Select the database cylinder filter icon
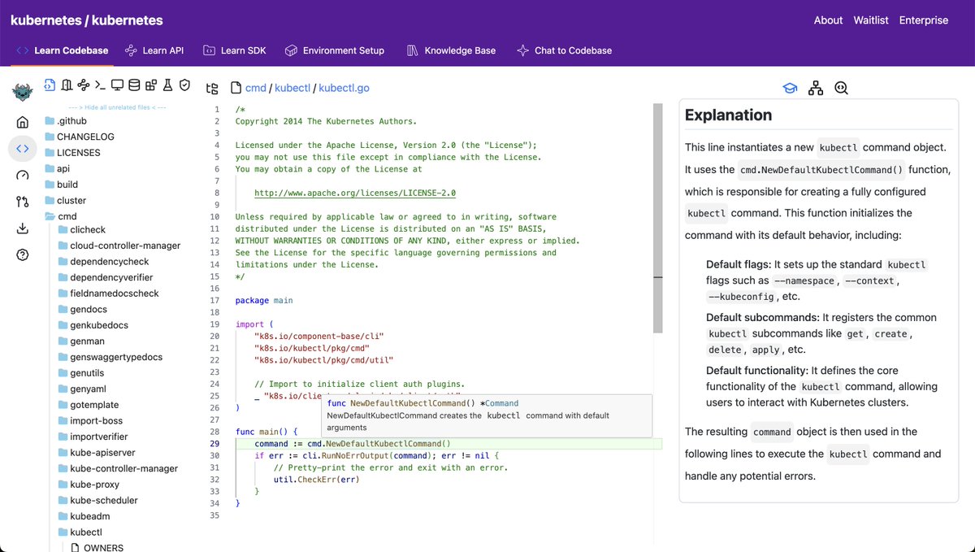This screenshot has height=552, width=975. (134, 85)
